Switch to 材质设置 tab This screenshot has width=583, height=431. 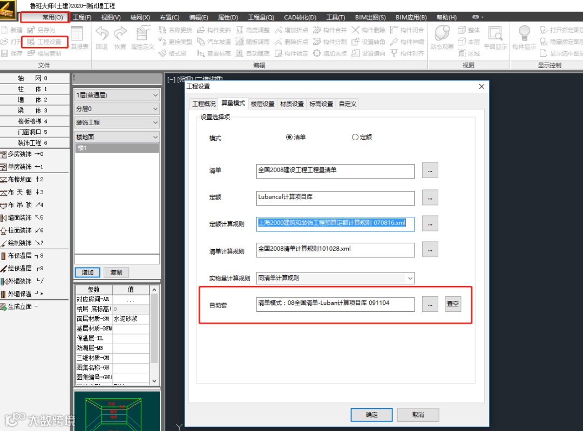click(x=292, y=104)
